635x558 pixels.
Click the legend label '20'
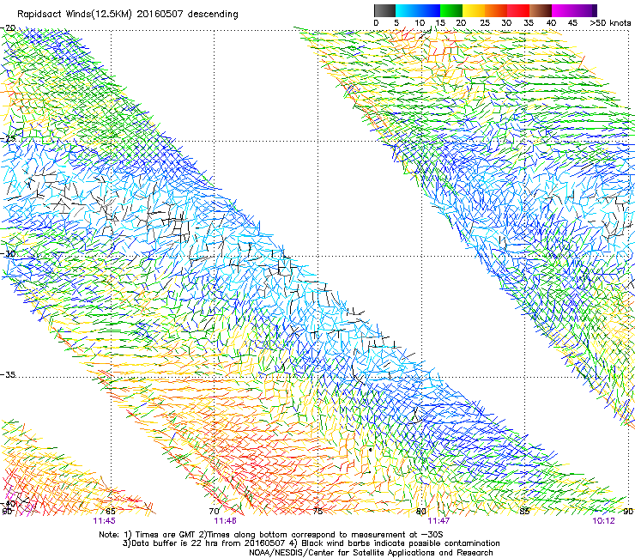pyautogui.click(x=461, y=23)
